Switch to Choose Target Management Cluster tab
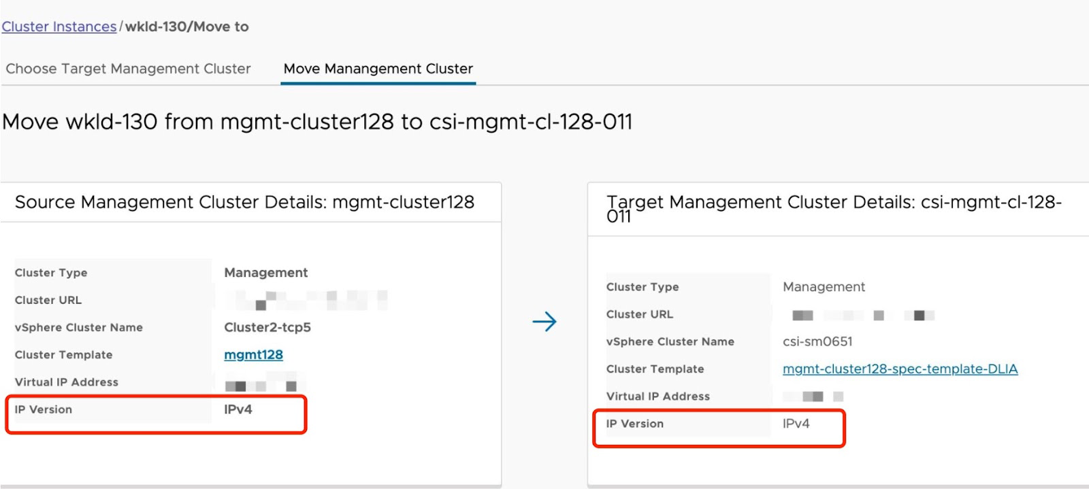Screen dimensions: 1089x489 coord(128,69)
